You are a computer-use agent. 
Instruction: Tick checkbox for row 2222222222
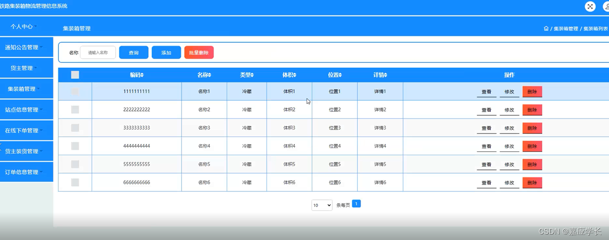(75, 110)
